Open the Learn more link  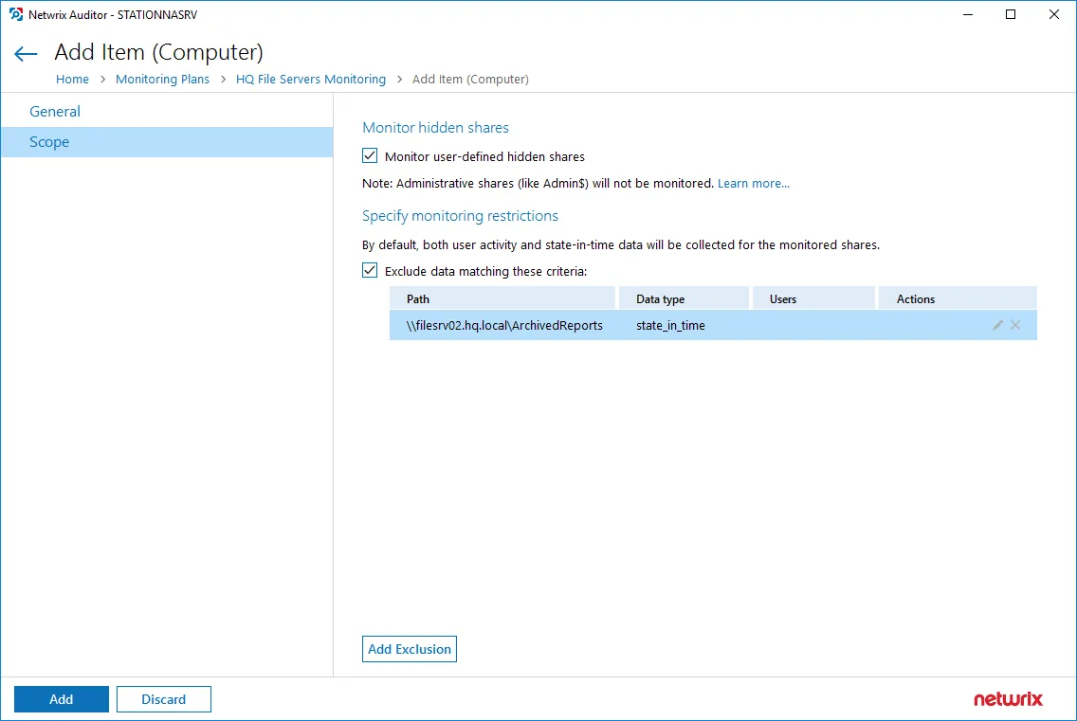[754, 184]
